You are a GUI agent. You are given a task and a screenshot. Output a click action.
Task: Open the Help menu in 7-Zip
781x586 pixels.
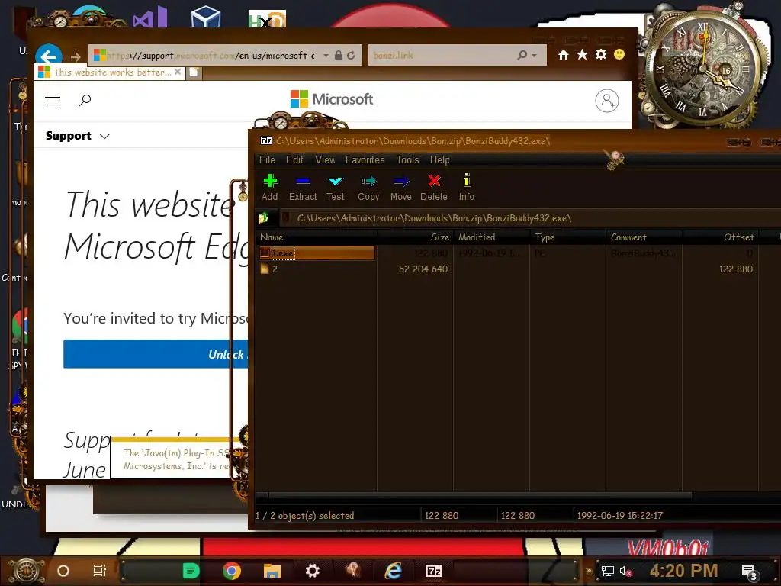tap(440, 160)
